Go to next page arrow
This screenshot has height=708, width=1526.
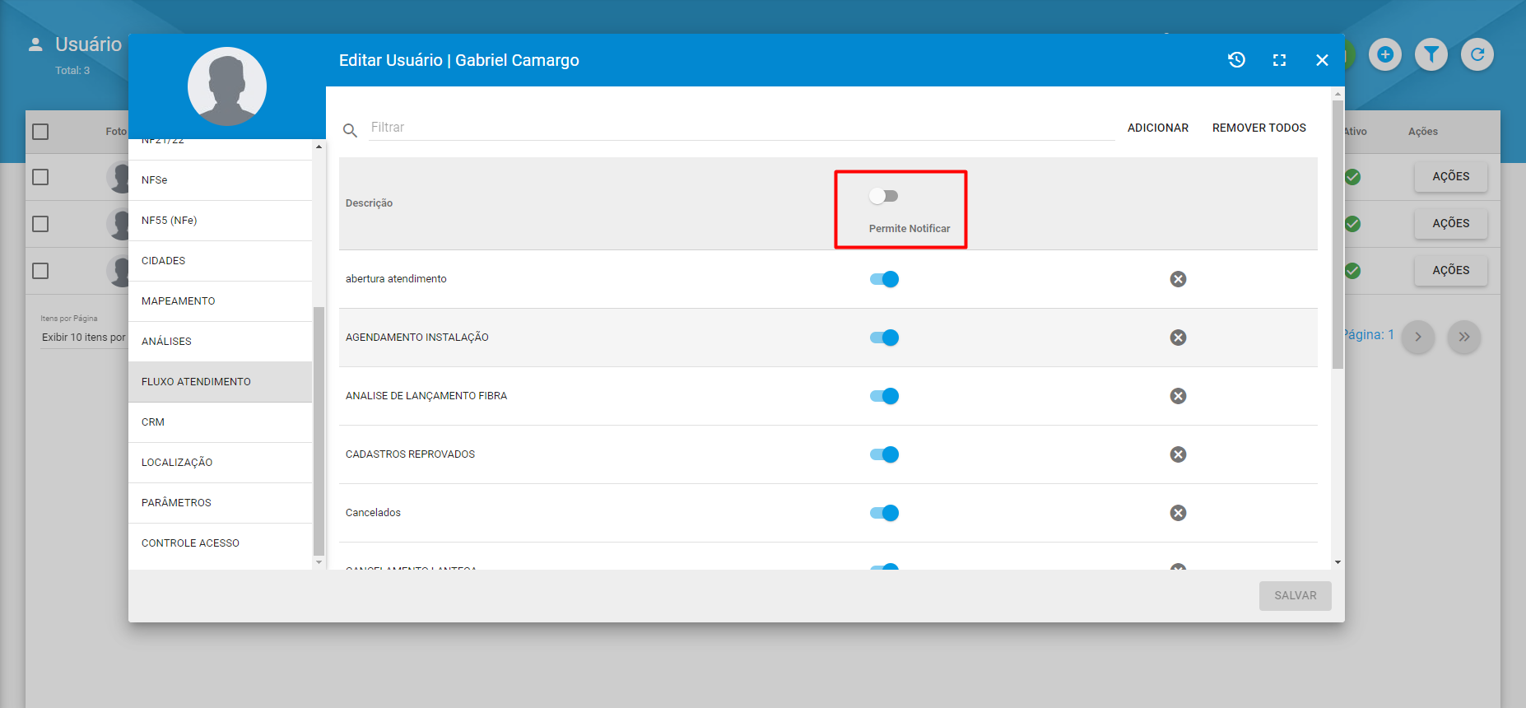[x=1418, y=337]
